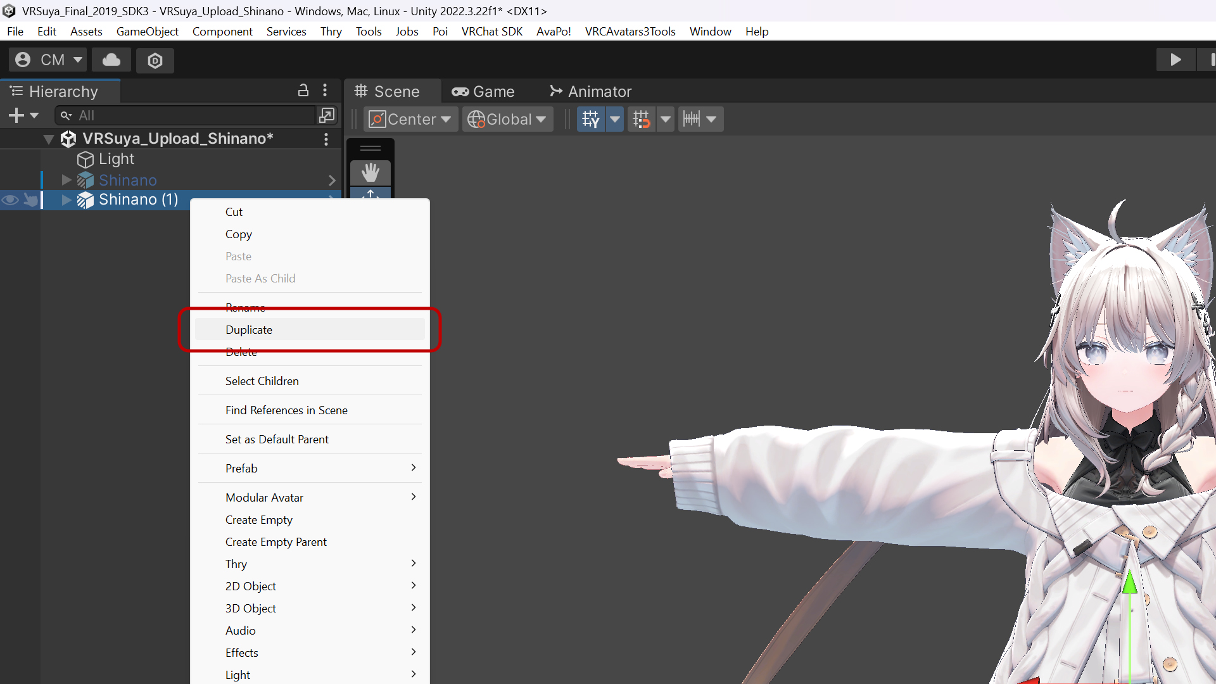This screenshot has width=1216, height=684.
Task: Choose Cut in the context menu
Action: (310, 212)
